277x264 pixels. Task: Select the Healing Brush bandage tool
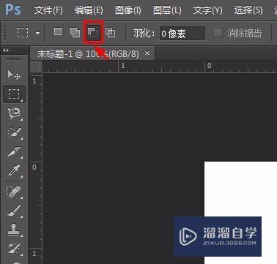pos(14,192)
